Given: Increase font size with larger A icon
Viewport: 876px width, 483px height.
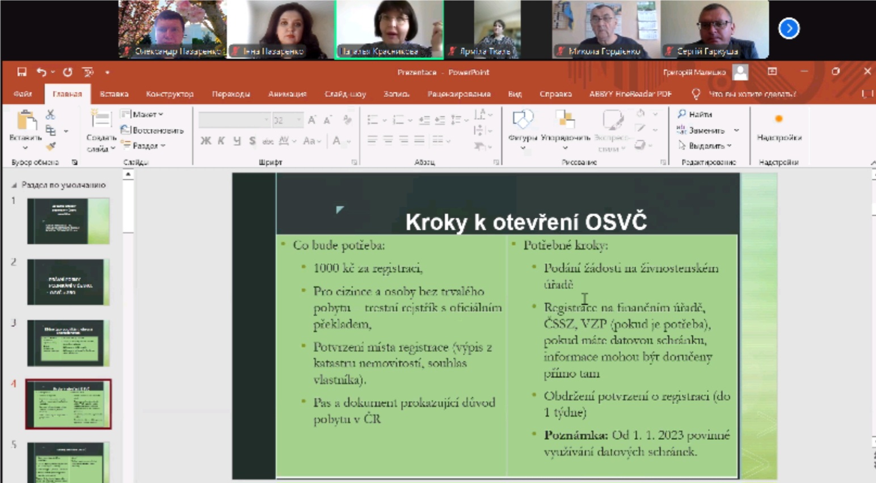Looking at the screenshot, I should pos(312,120).
